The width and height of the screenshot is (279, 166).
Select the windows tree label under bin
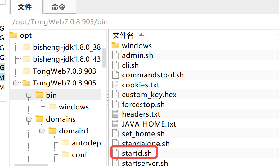[x=74, y=107]
